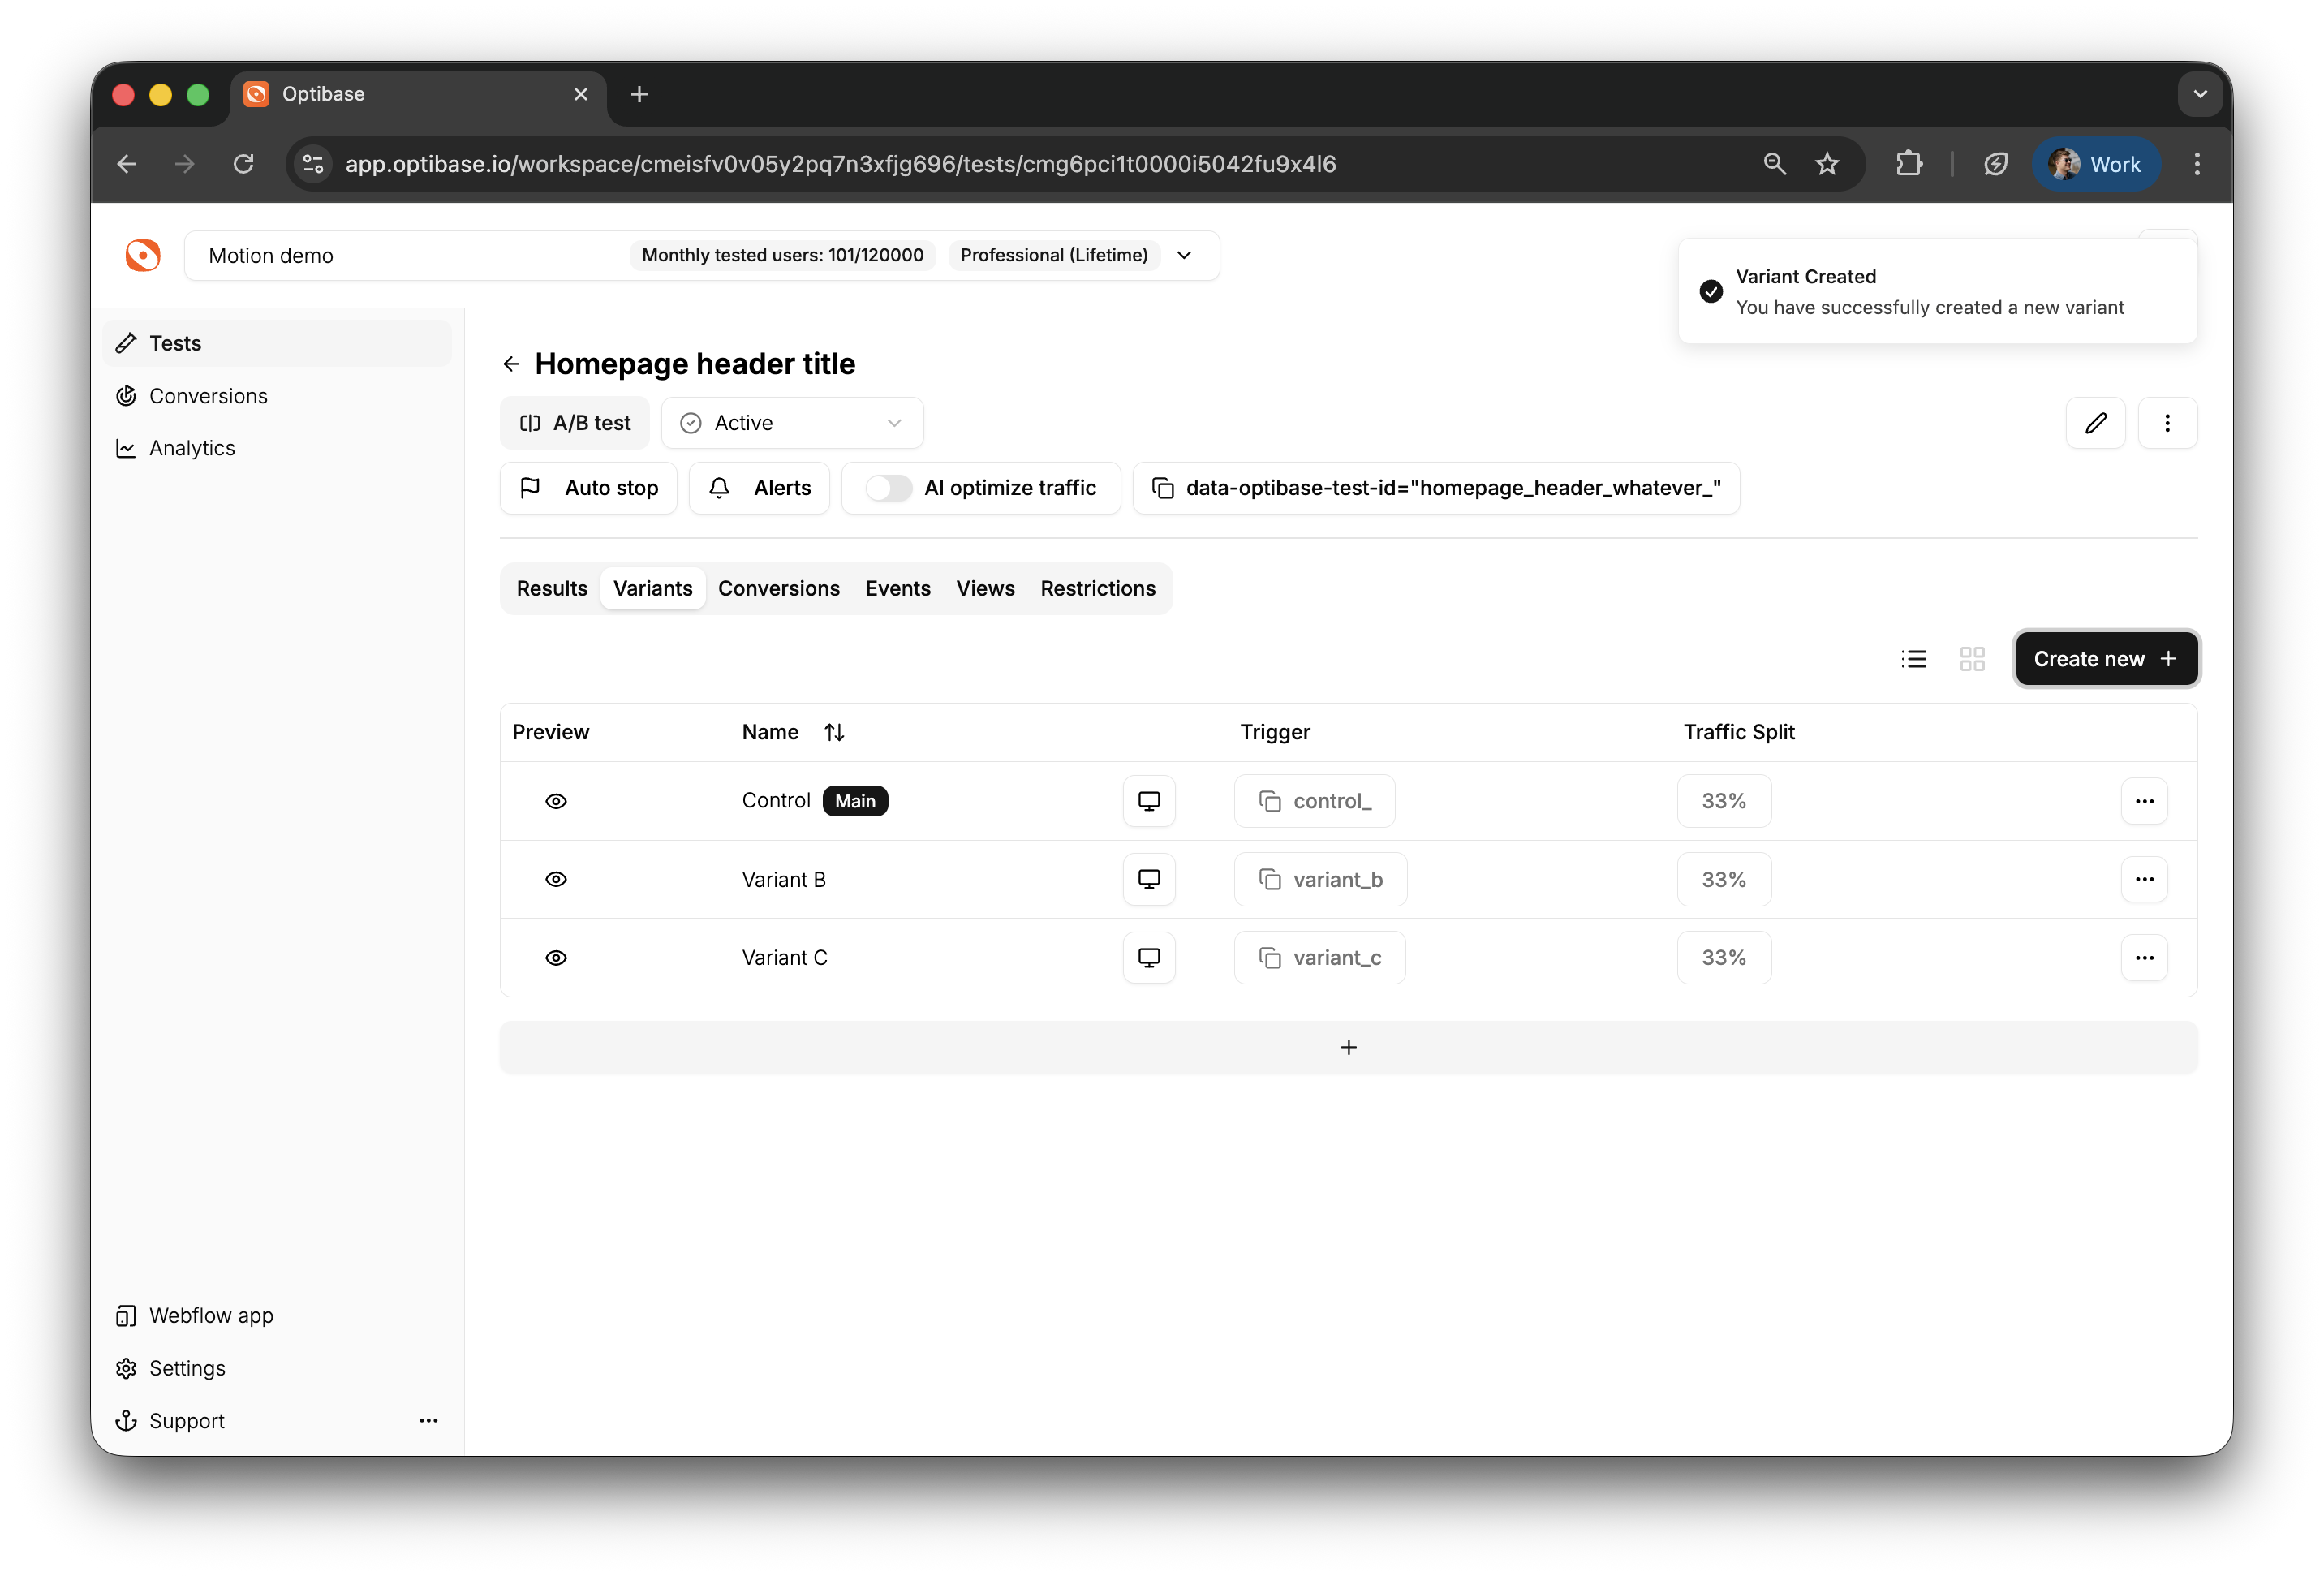Switch to list view layout icon
The image size is (2324, 1576).
1913,659
